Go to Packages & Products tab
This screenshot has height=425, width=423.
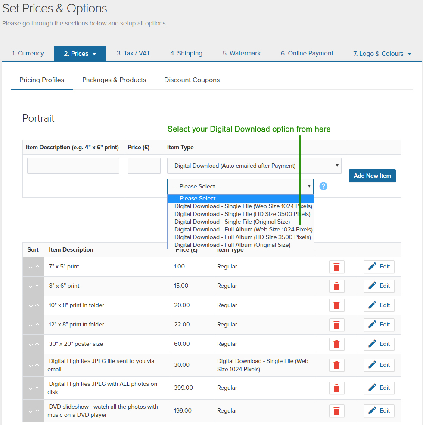(x=114, y=80)
